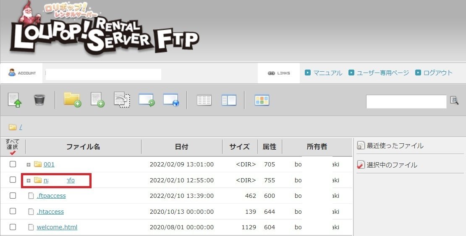This screenshot has height=236, width=466.
Task: Click inside the search text field
Action: 406,101
